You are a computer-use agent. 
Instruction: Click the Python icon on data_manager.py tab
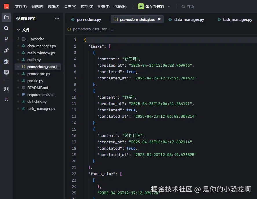point(170,19)
